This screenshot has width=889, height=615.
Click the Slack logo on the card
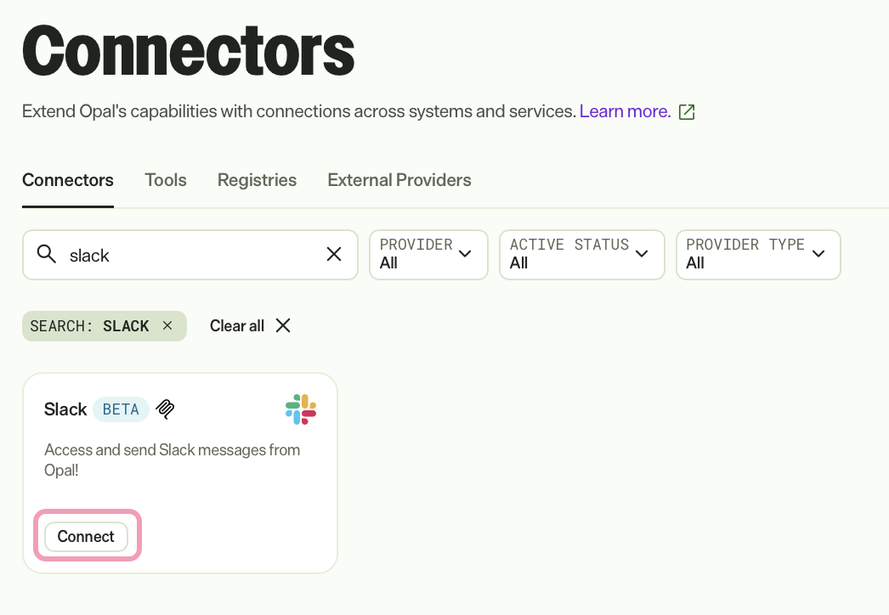(x=301, y=409)
